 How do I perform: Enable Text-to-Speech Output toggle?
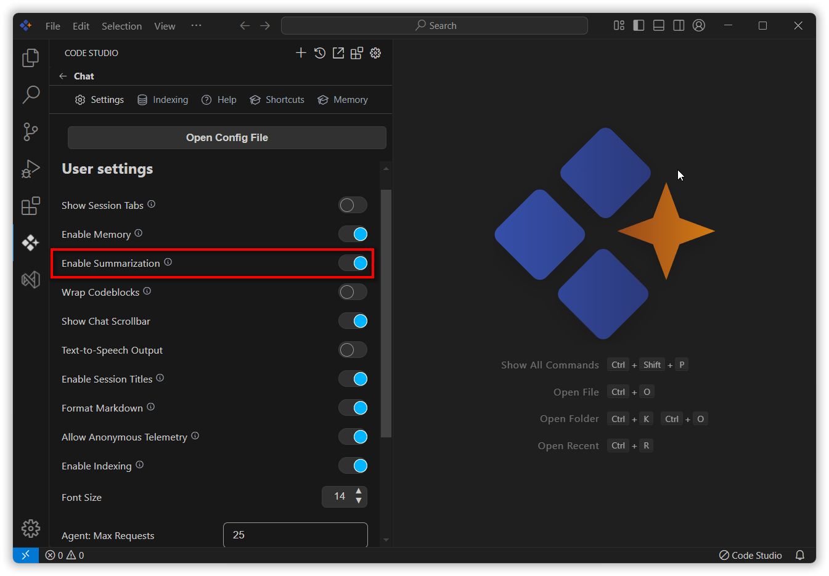coord(353,350)
